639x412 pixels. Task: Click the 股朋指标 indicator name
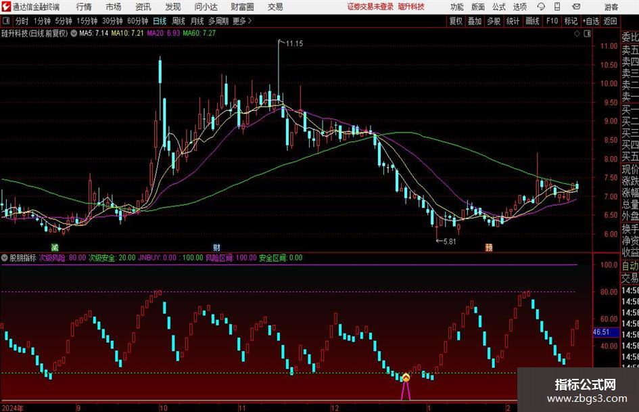click(x=23, y=258)
